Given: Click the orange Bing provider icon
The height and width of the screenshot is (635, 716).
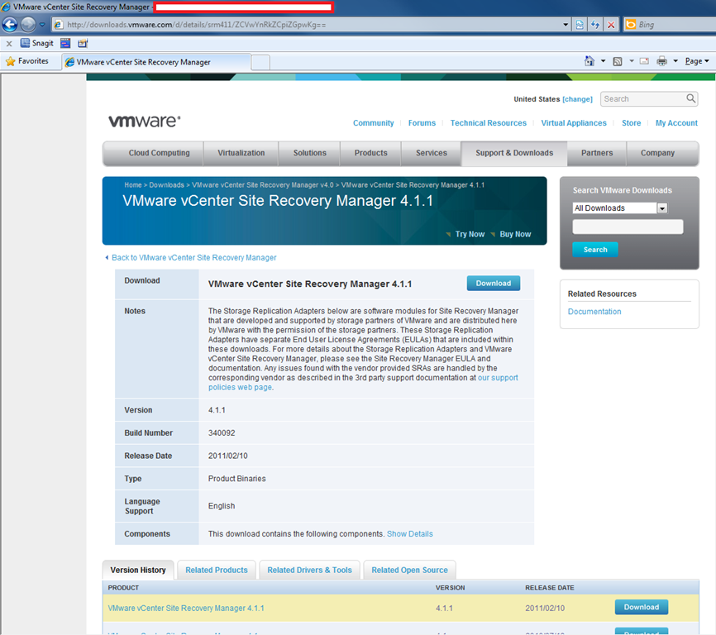Looking at the screenshot, I should [x=631, y=25].
